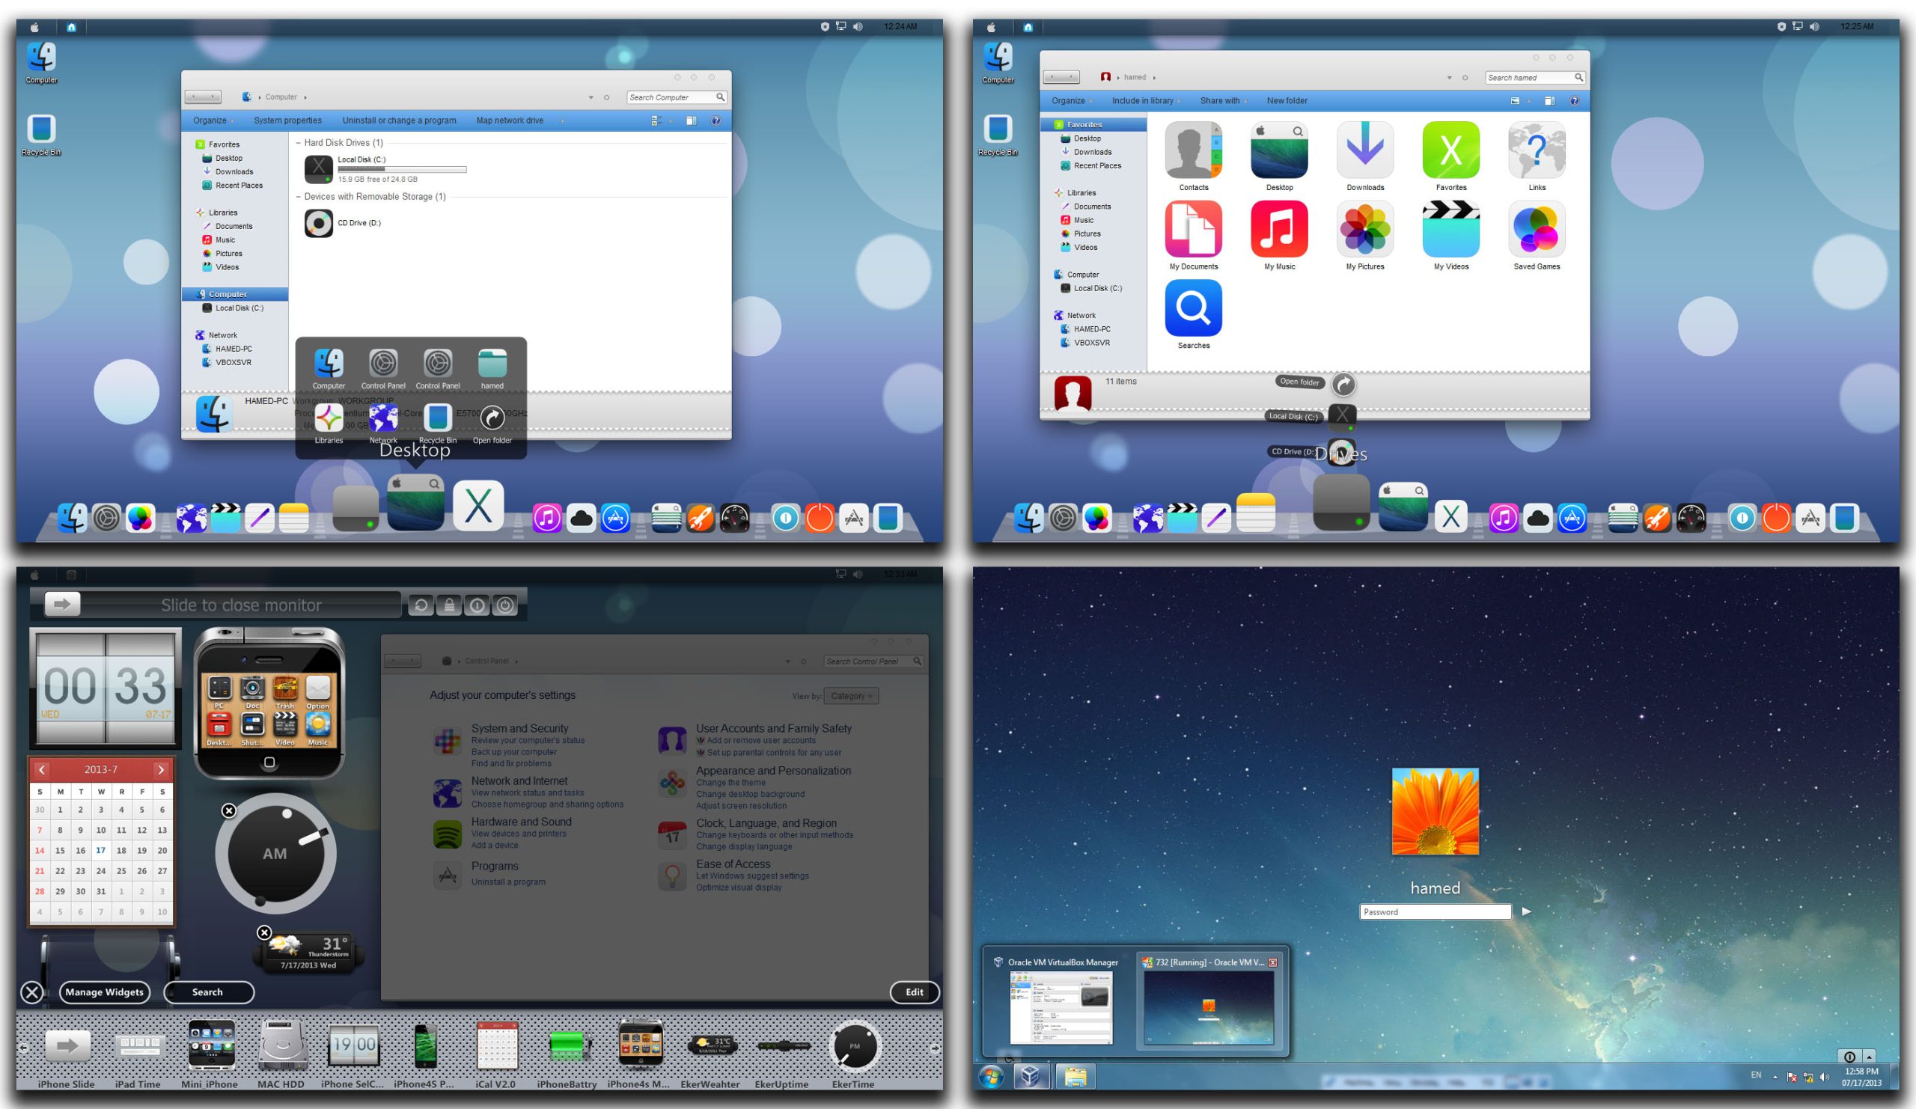Click System properties in the toolbar
This screenshot has height=1109, width=1916.
coord(287,120)
